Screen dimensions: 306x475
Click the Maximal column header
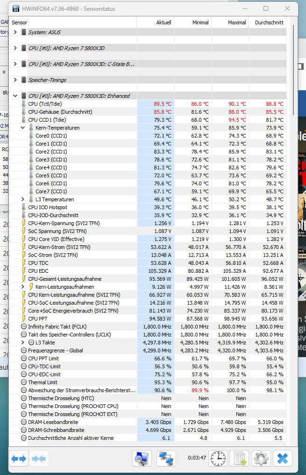[x=230, y=22]
